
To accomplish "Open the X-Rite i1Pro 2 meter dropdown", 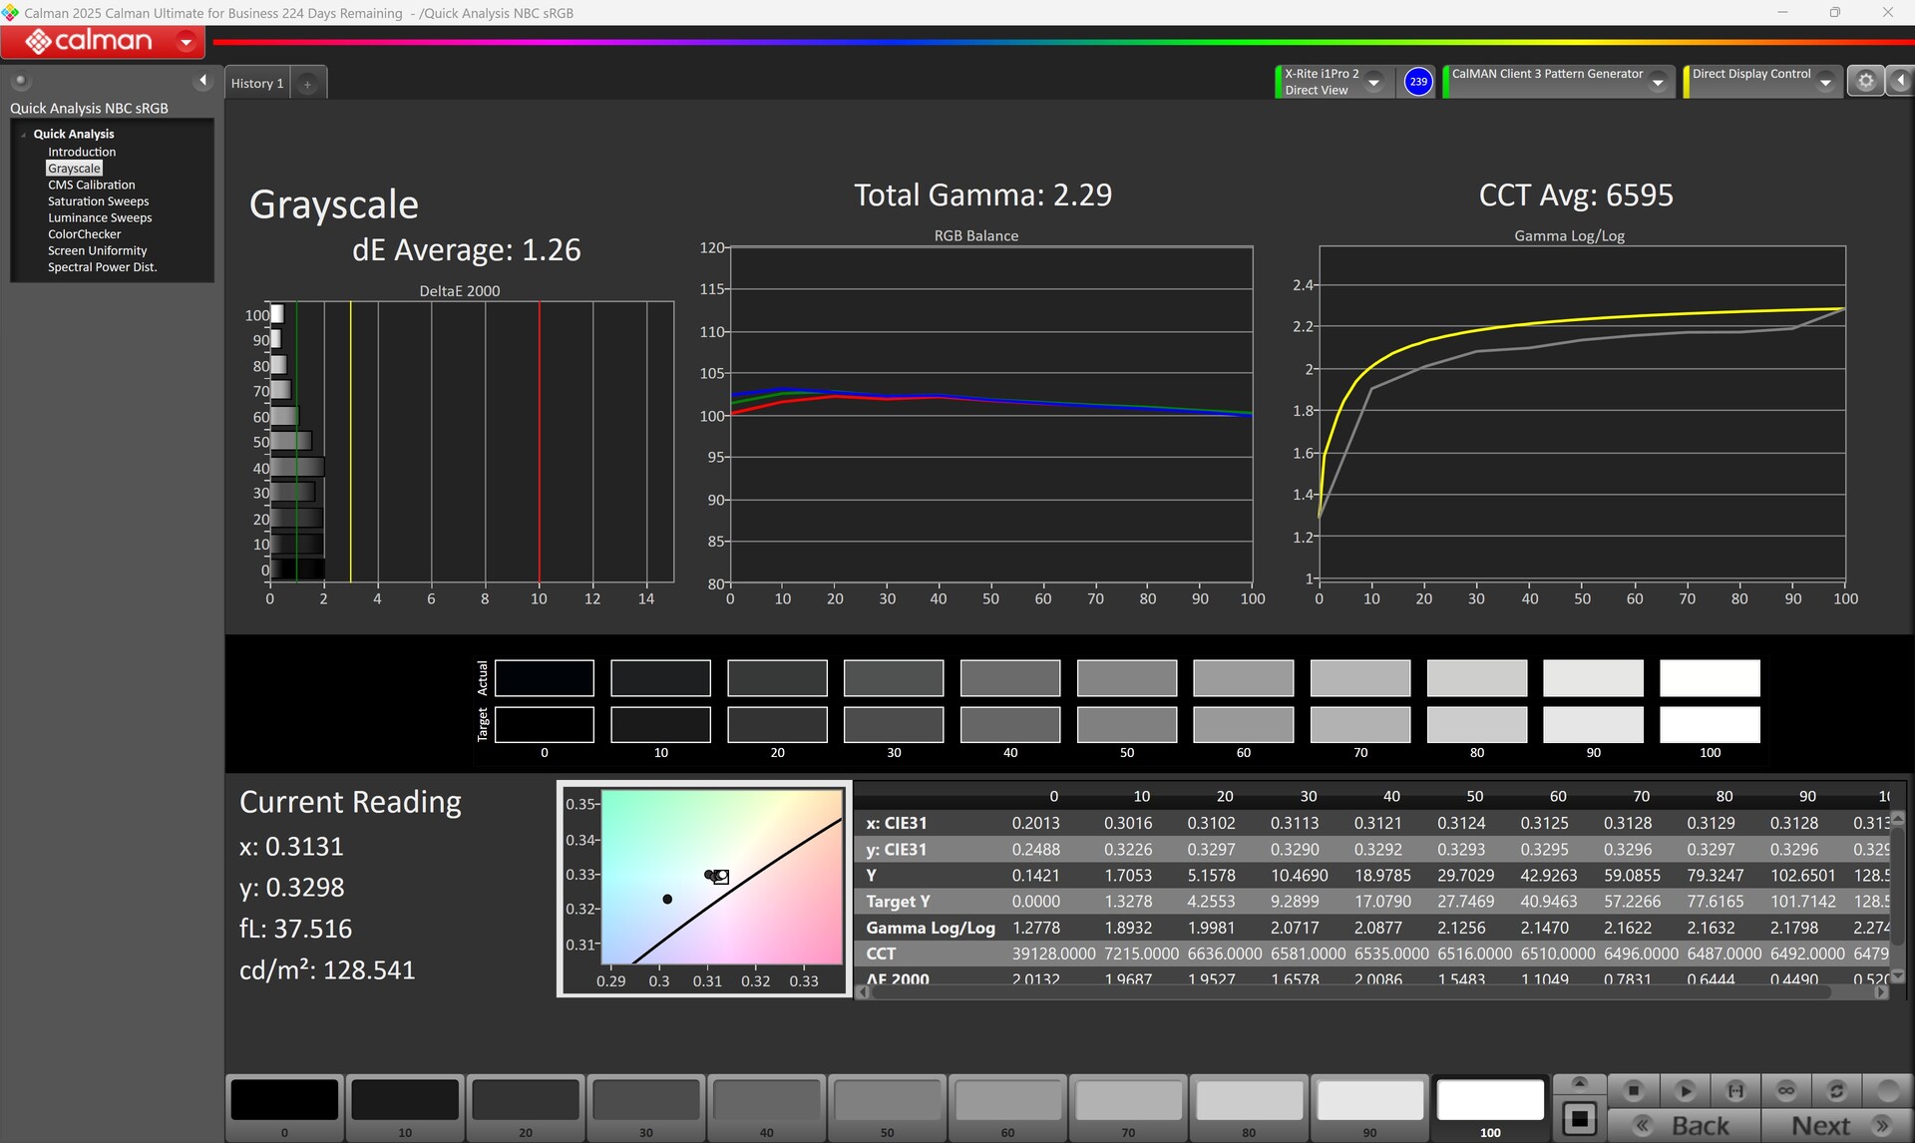I will [x=1373, y=83].
